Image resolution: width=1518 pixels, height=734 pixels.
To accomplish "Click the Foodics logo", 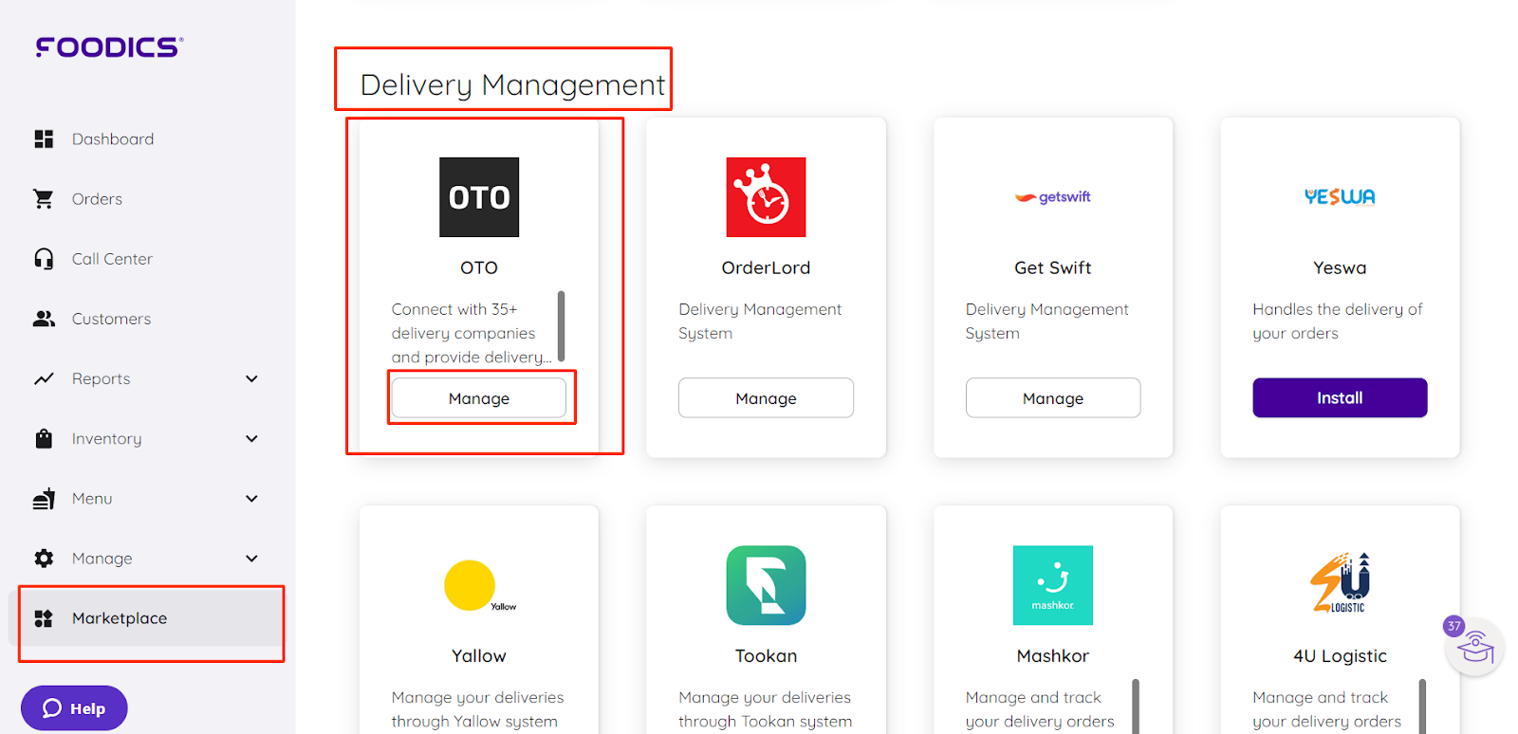I will pos(109,46).
